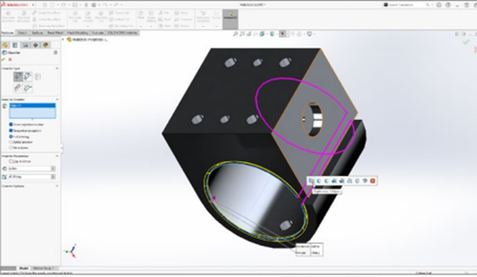Click Previous View in view toolbar
477x277 pixels.
point(249,34)
